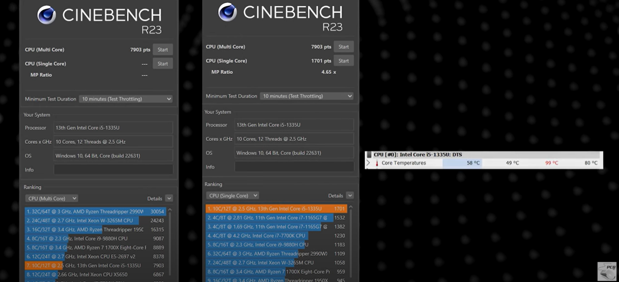Click the OS field in right window
Viewport: 619px width, 282px height.
[x=294, y=153]
